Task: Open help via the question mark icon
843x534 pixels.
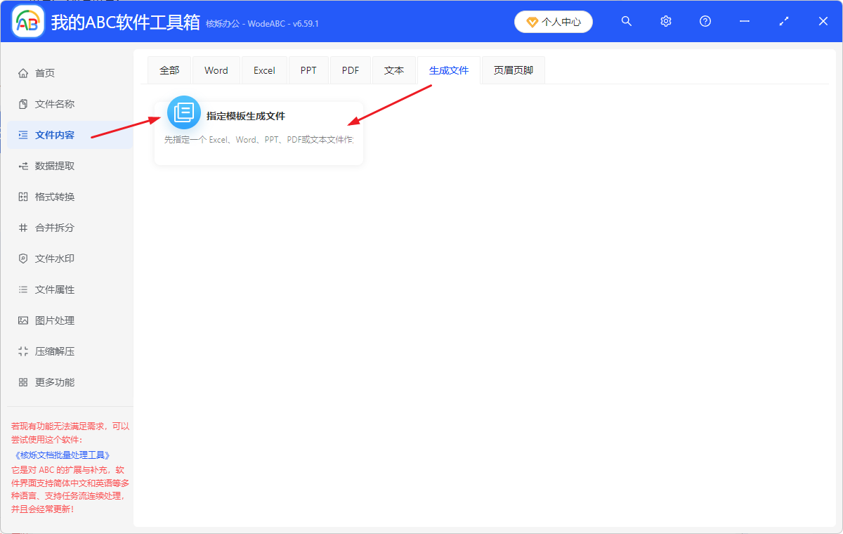Action: (705, 21)
